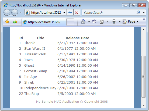The height and width of the screenshot is (111, 149).
Task: Print the page using the printer icon
Action: click(x=114, y=22)
